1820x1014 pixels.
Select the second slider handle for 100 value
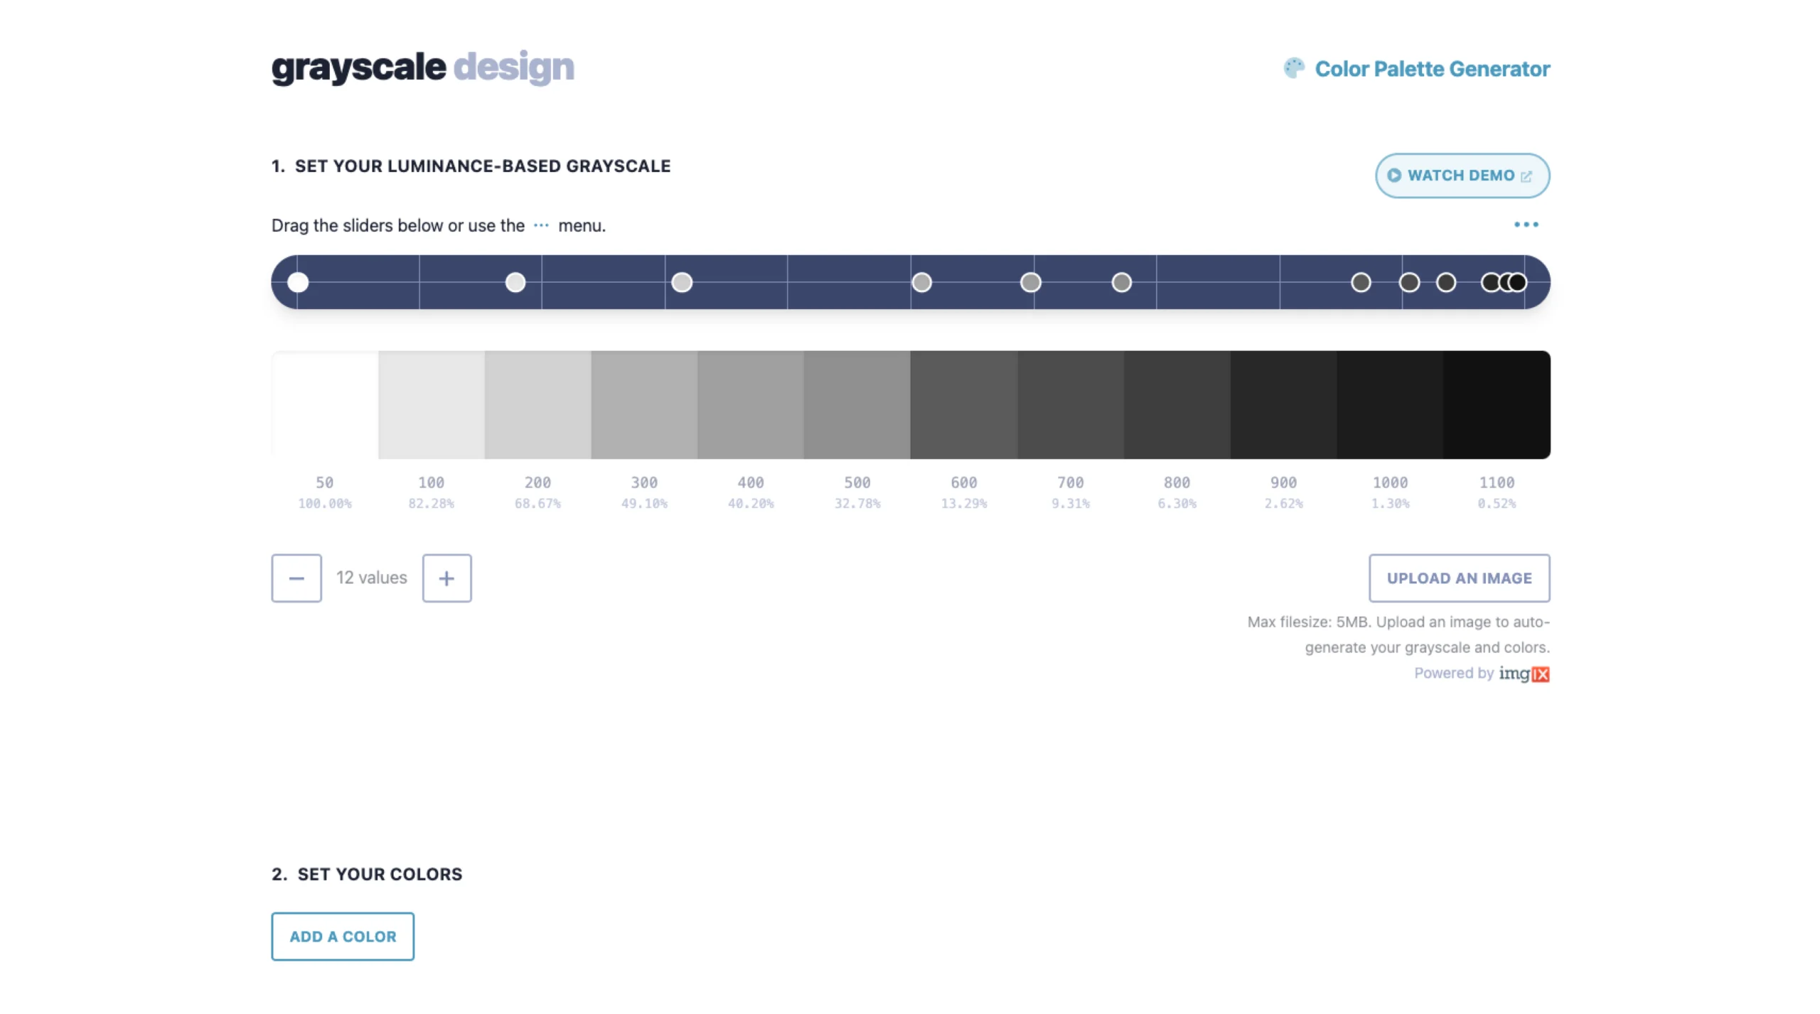click(515, 282)
